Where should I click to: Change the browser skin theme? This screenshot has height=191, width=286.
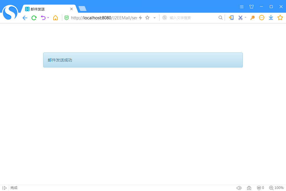[x=251, y=6]
